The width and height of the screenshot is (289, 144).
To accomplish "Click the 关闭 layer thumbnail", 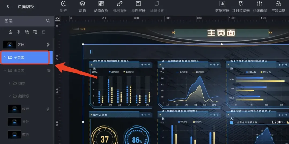I will pos(10,45).
